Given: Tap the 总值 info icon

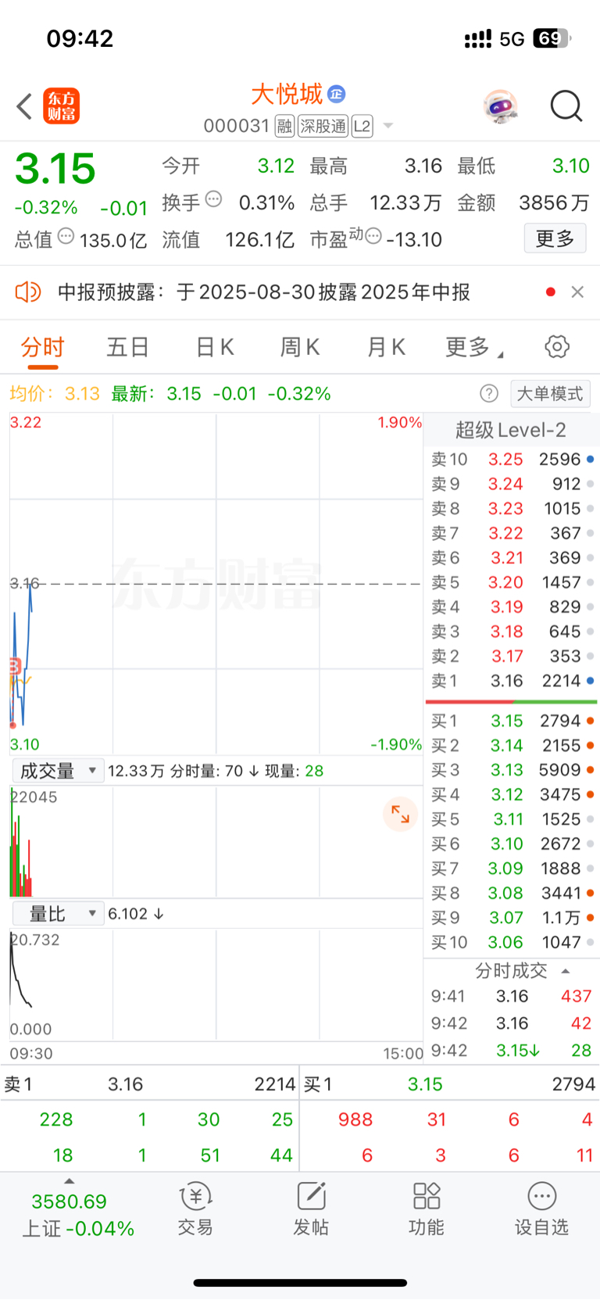Looking at the screenshot, I should click(x=66, y=235).
